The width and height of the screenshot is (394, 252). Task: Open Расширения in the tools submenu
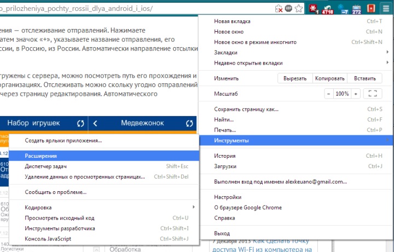pyautogui.click(x=104, y=156)
